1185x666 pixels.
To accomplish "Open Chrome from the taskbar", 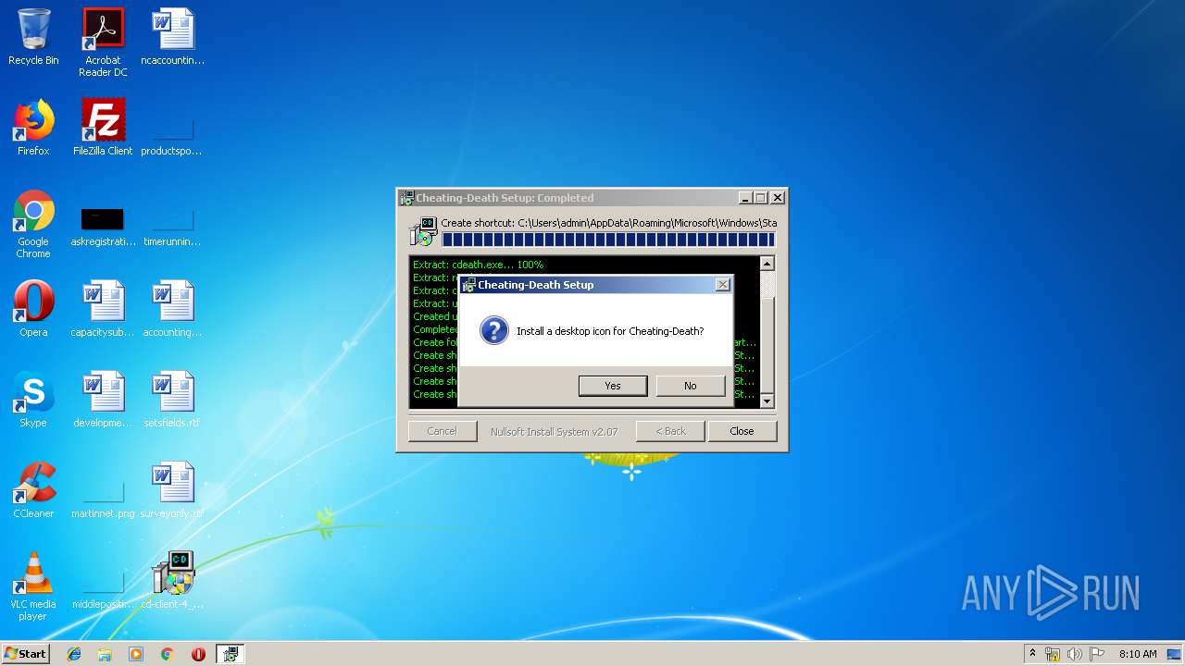I will (167, 654).
